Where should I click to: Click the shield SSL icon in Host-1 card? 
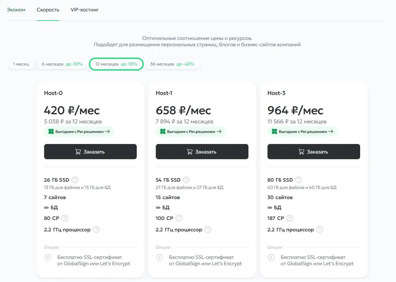[x=160, y=258]
